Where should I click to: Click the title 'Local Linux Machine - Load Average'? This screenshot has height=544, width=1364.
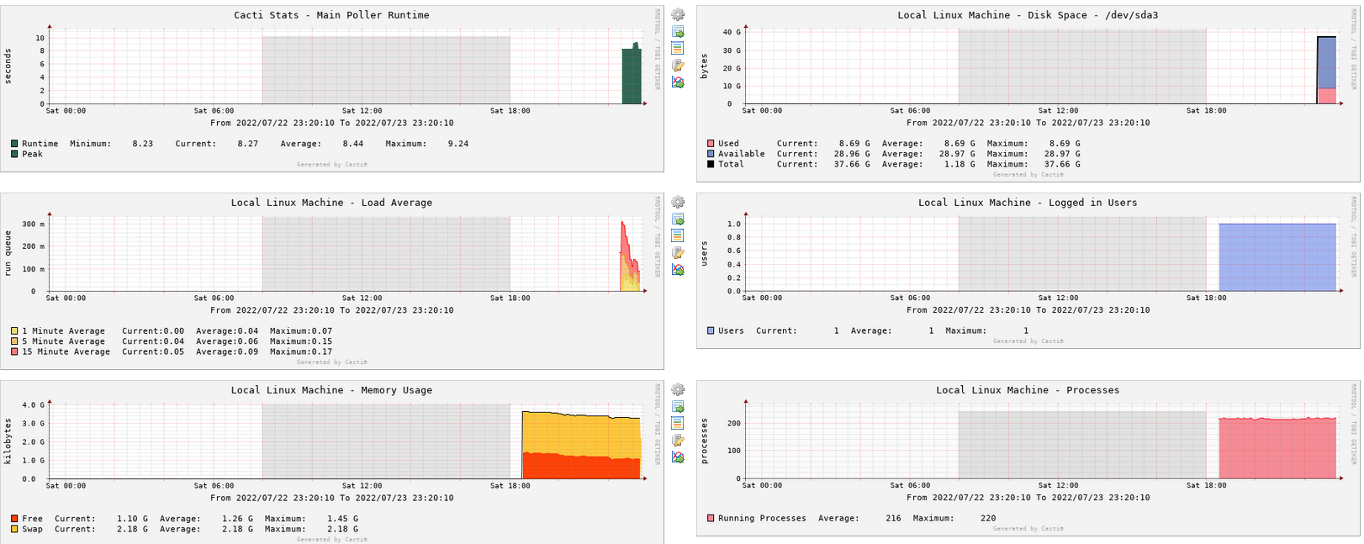pyautogui.click(x=331, y=203)
